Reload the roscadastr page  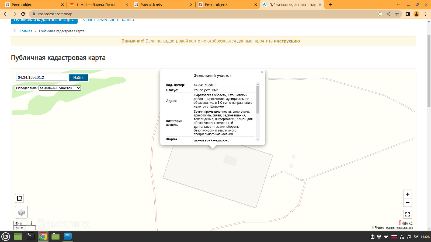[x=23, y=14]
